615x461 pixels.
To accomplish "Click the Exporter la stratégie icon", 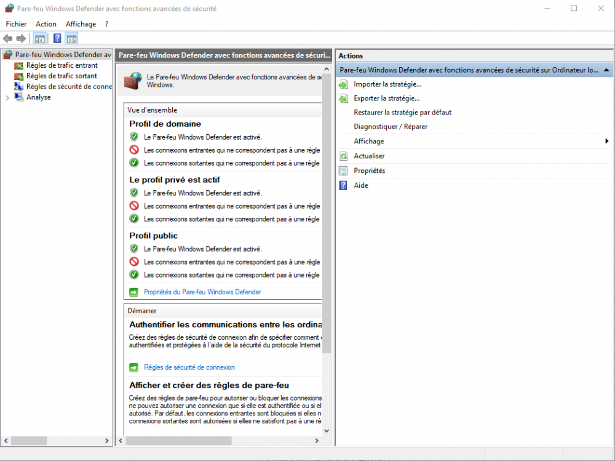I will pyautogui.click(x=343, y=98).
